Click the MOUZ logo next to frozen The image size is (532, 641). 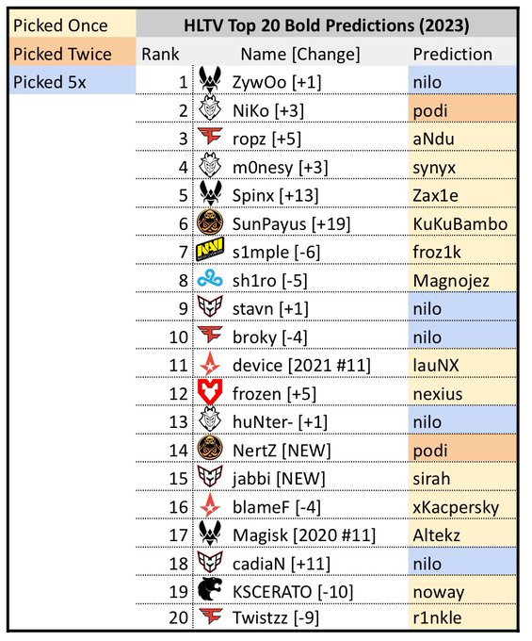210,391
